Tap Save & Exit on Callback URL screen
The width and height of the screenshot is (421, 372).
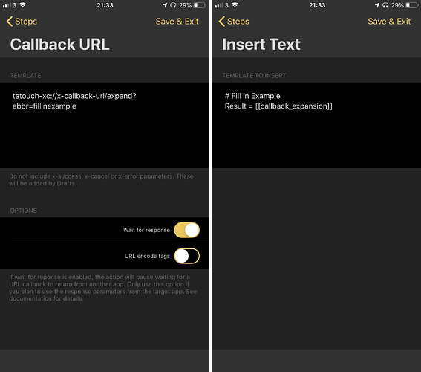[x=177, y=22]
